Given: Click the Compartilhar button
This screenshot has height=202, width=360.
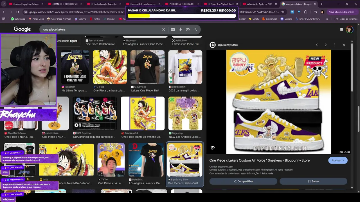Looking at the screenshot, I should [243, 181].
